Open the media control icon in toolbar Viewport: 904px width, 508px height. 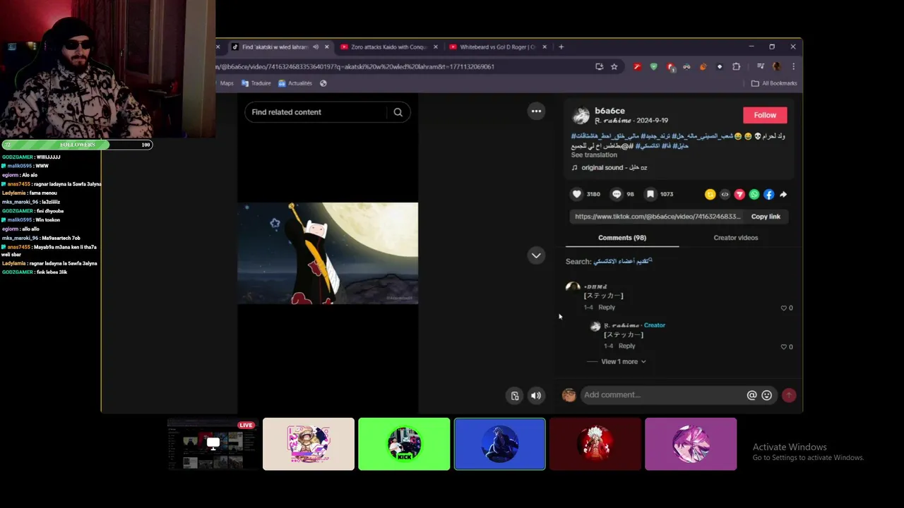(x=760, y=66)
